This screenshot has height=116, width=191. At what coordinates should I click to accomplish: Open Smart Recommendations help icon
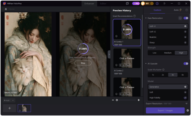pyautogui.click(x=134, y=16)
